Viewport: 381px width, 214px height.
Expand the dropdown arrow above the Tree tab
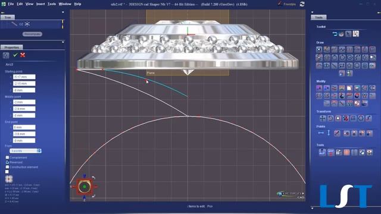63,12
